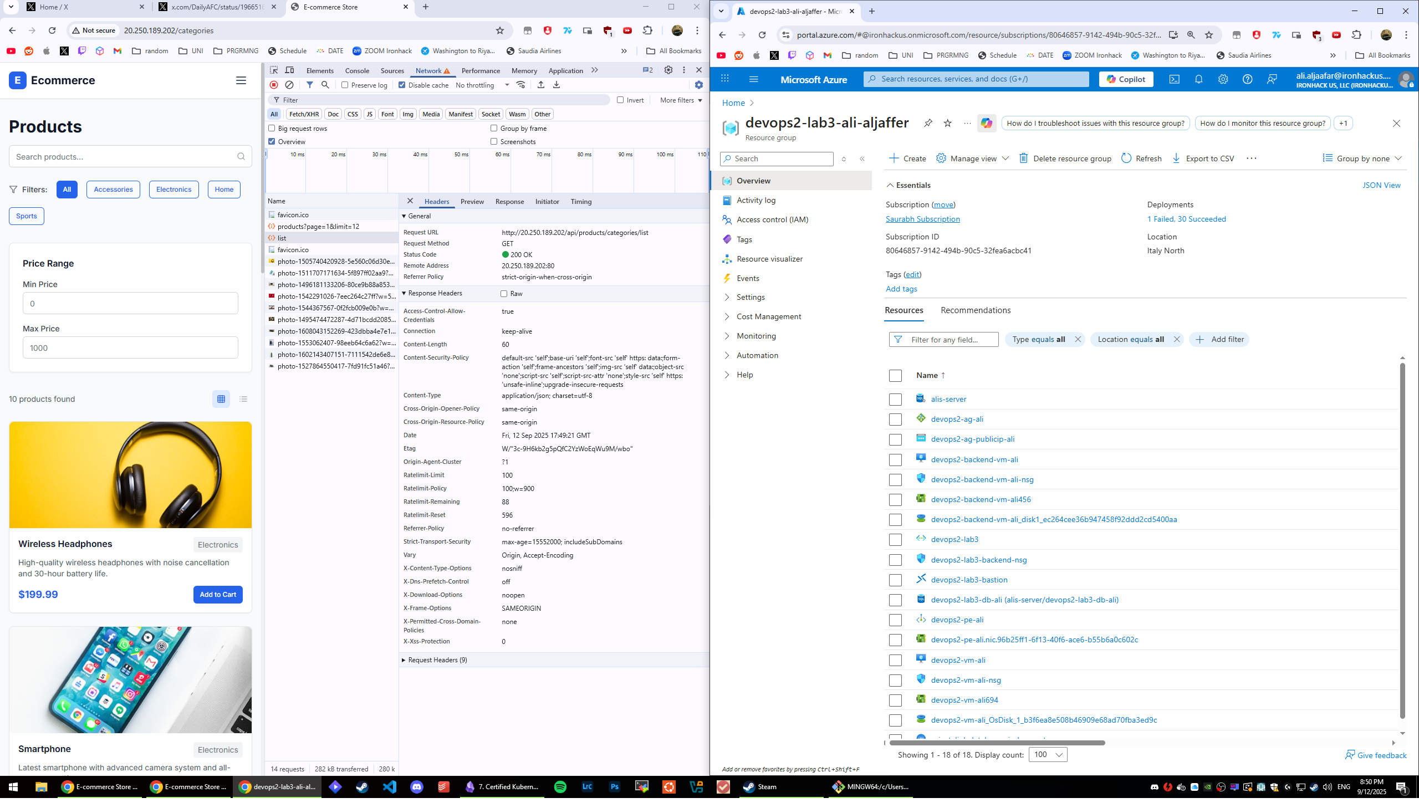
Task: Click Delete resource group button
Action: [1065, 158]
